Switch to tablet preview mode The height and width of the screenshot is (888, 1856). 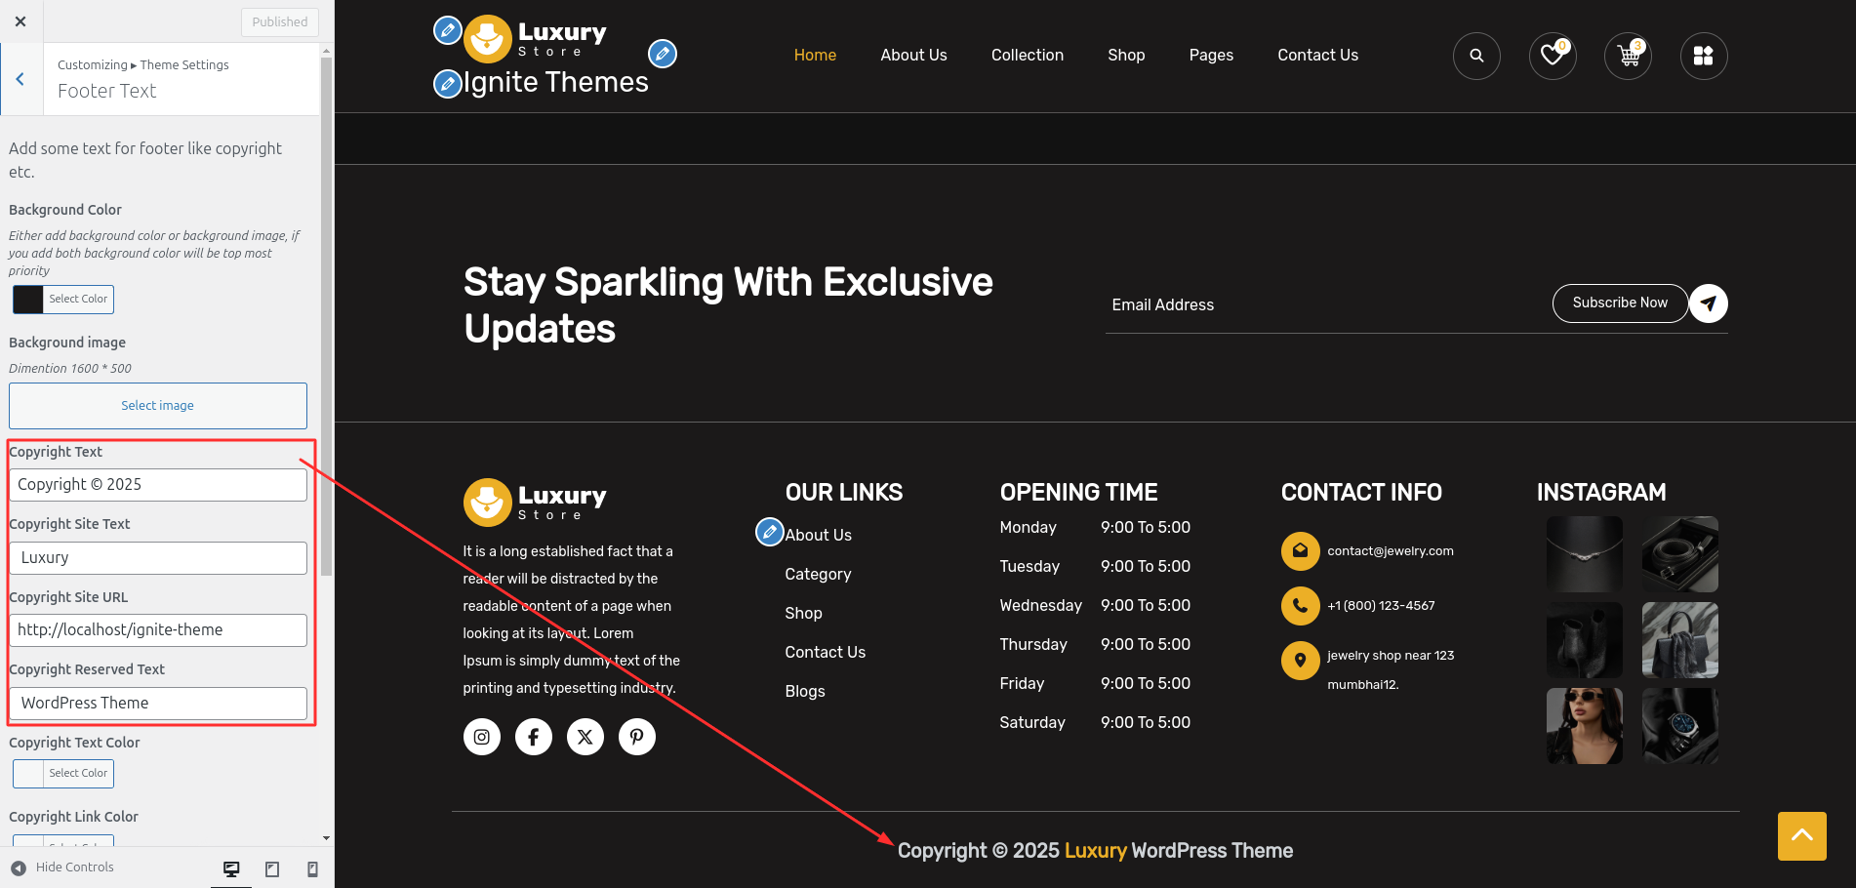[x=272, y=868]
